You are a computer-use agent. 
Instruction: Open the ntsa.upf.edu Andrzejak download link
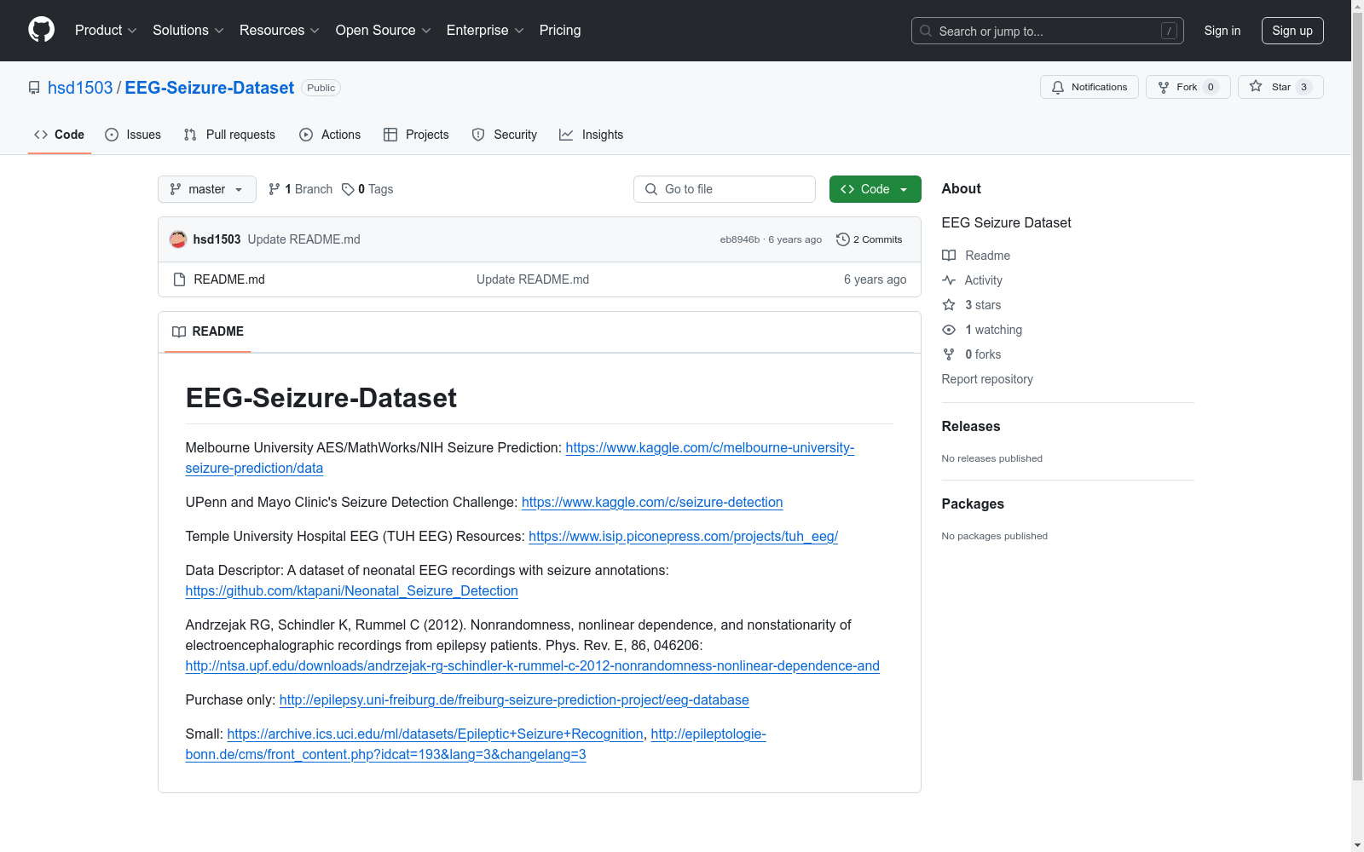tap(532, 666)
